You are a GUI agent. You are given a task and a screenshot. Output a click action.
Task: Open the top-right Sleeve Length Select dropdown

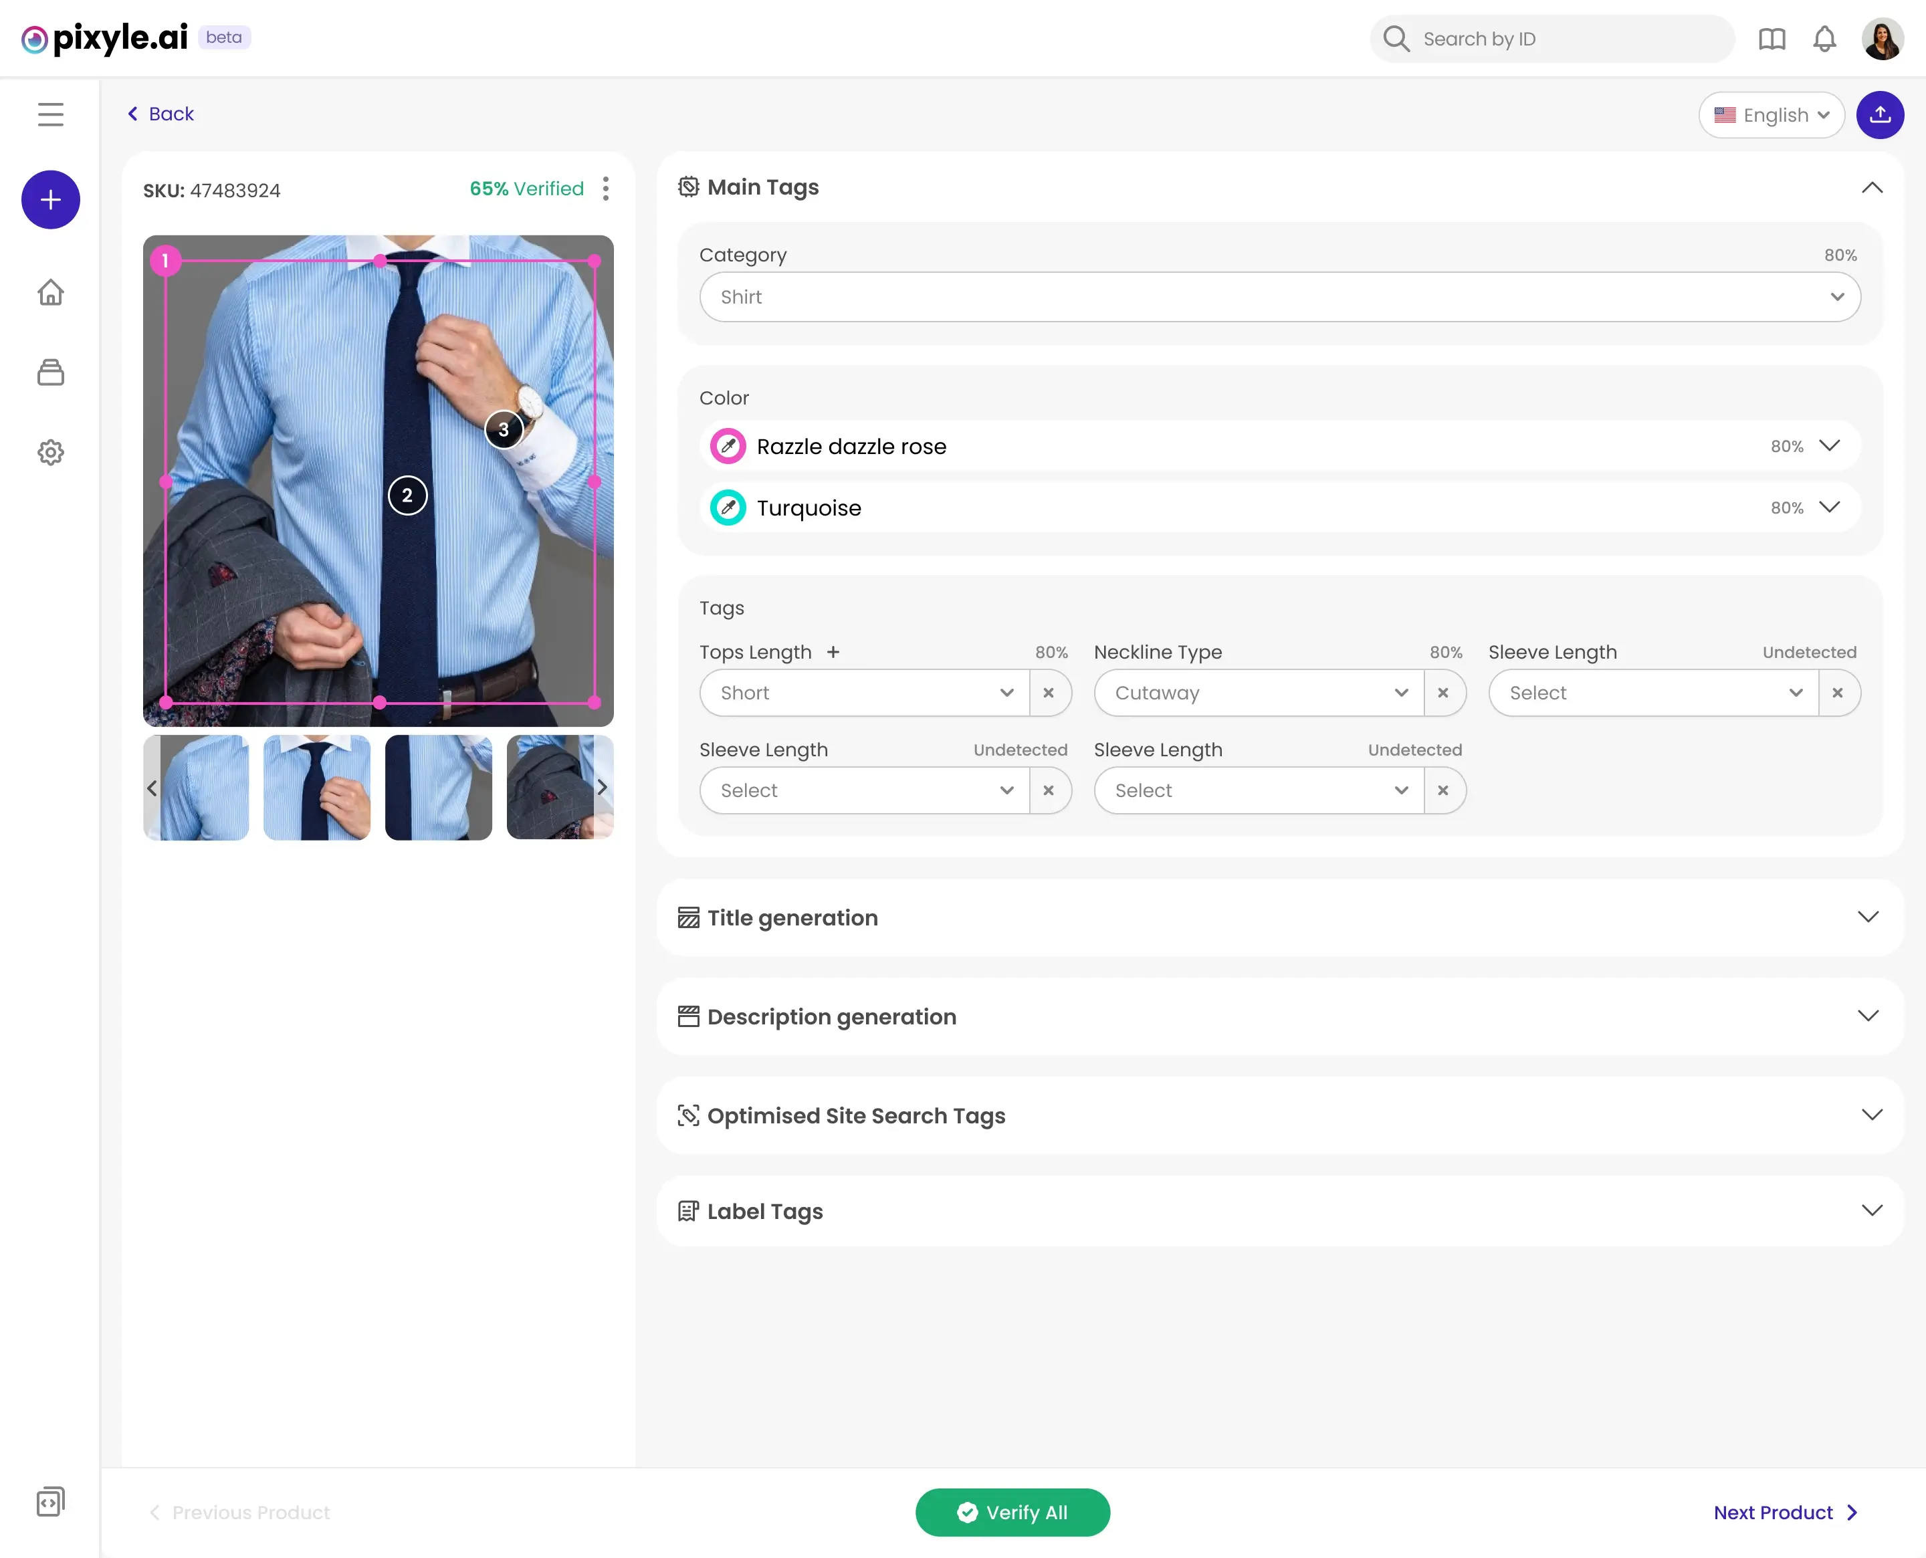point(1654,693)
